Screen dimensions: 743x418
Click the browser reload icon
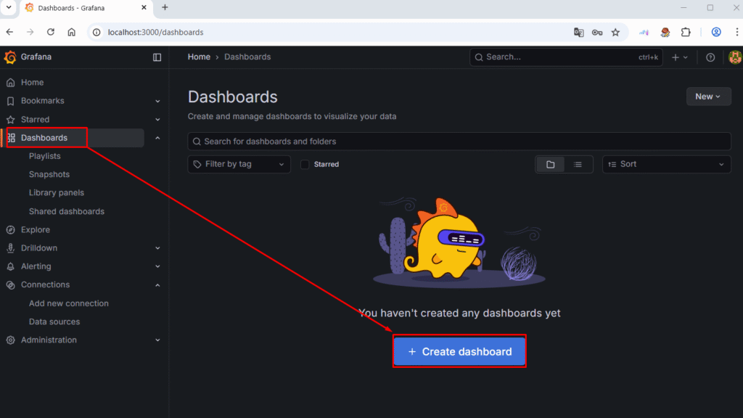pyautogui.click(x=51, y=32)
